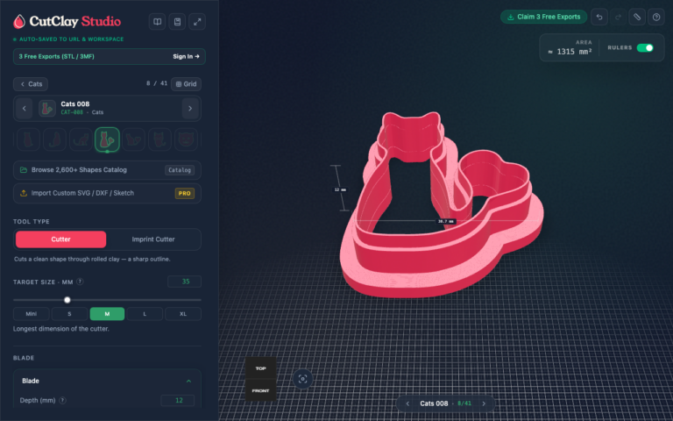Click the recenter camera focus icon
Viewport: 673px width, 421px height.
point(302,379)
